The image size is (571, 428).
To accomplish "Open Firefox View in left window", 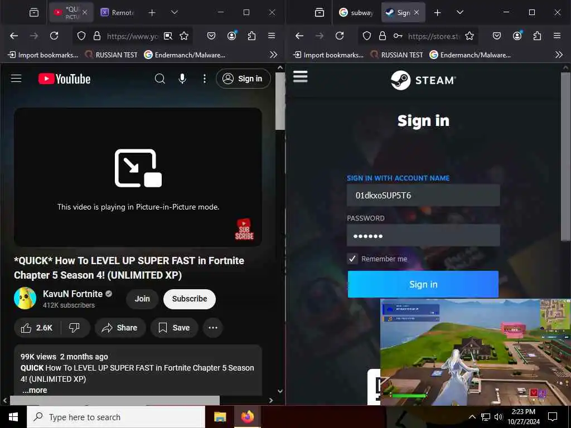I will point(34,12).
